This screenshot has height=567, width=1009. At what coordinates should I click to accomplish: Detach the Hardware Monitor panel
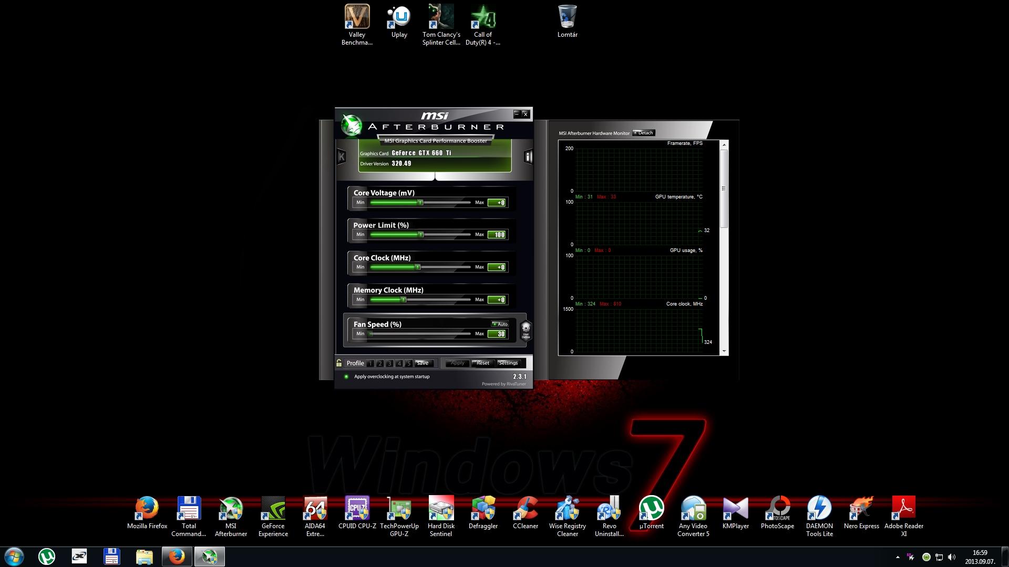(644, 133)
